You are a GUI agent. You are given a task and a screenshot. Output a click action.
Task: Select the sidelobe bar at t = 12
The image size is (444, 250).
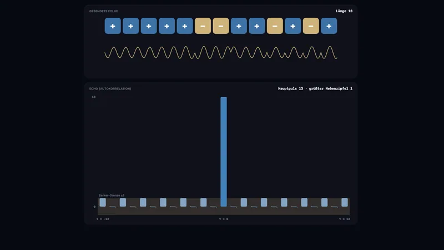(x=345, y=202)
